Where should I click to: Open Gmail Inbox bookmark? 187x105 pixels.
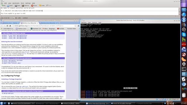(x=49, y=29)
